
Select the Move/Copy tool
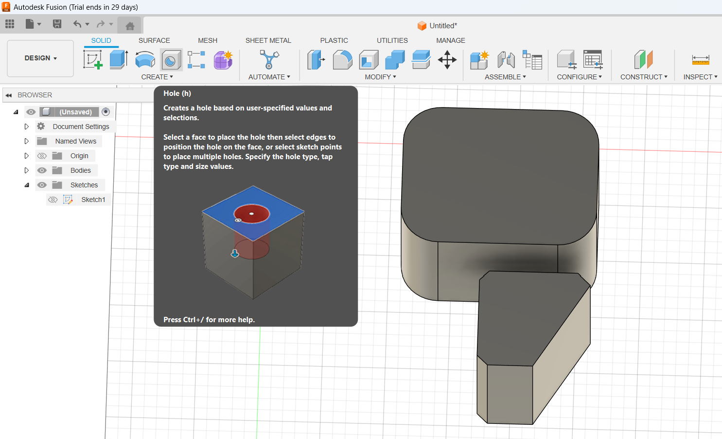[447, 60]
